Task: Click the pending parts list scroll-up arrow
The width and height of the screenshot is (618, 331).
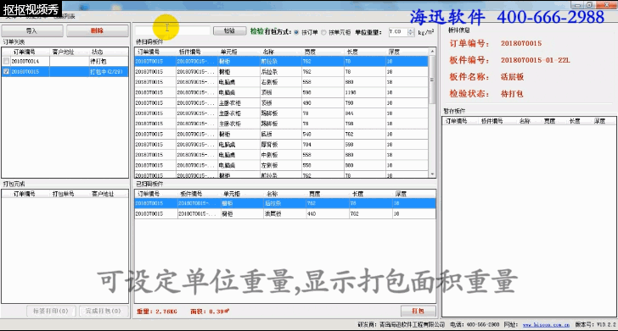Action: coord(432,52)
